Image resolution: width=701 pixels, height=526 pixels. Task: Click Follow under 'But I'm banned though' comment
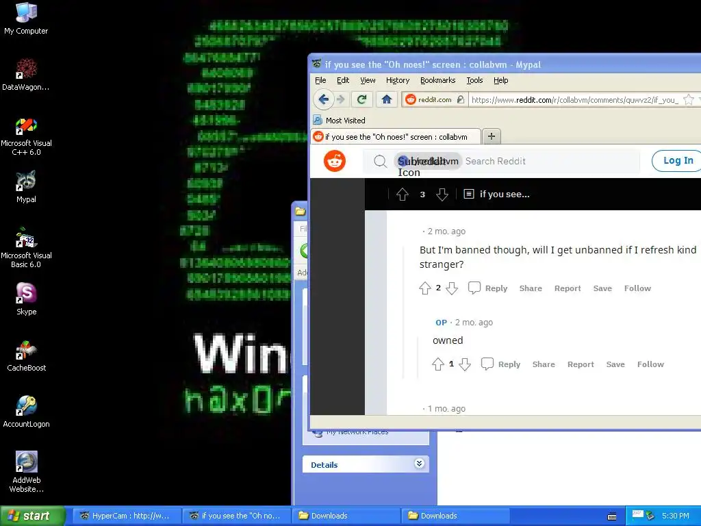click(637, 288)
